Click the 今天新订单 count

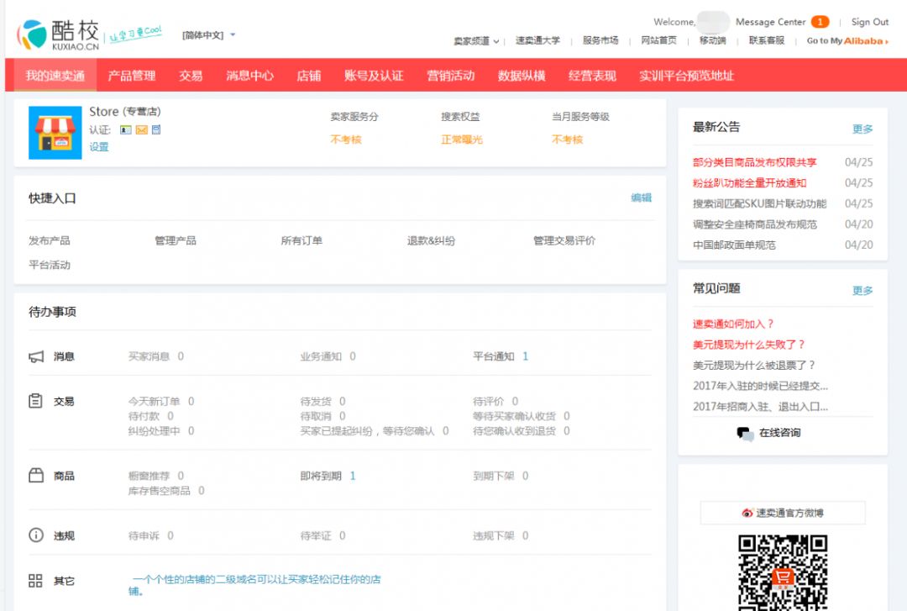(191, 401)
